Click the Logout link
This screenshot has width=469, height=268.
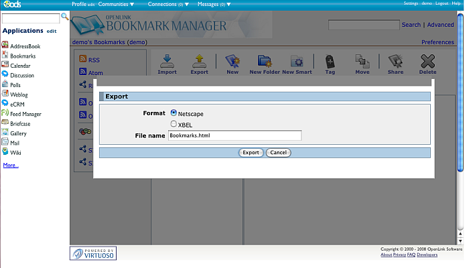[x=442, y=3]
